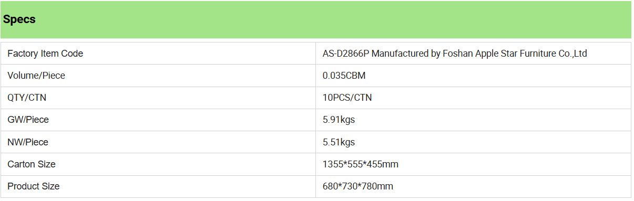634x201 pixels.
Task: Select the Product Size row label
Action: pos(34,186)
